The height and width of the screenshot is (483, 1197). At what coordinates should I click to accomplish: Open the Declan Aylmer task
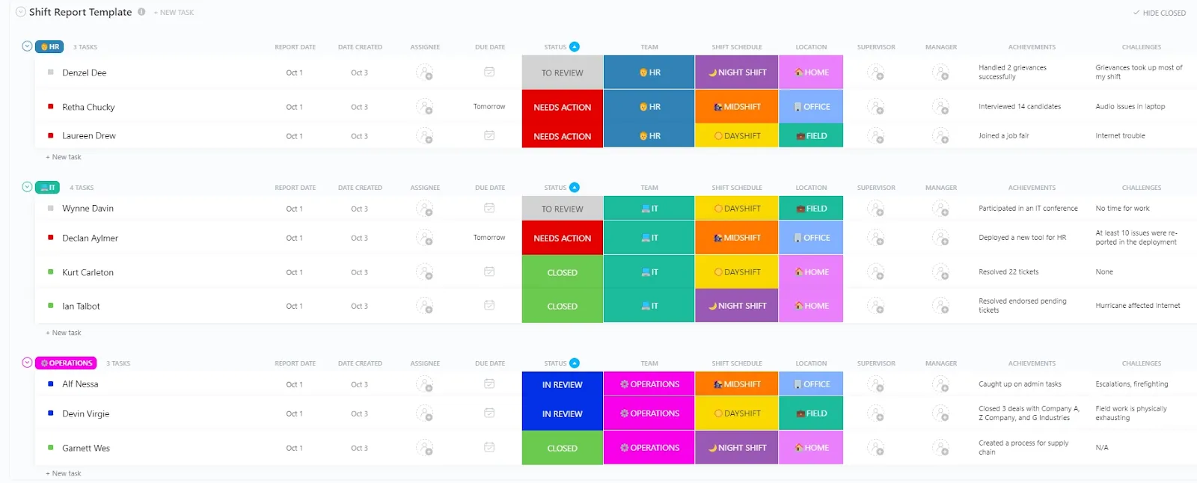point(90,238)
